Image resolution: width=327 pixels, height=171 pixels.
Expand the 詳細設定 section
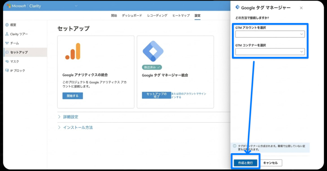70,117
